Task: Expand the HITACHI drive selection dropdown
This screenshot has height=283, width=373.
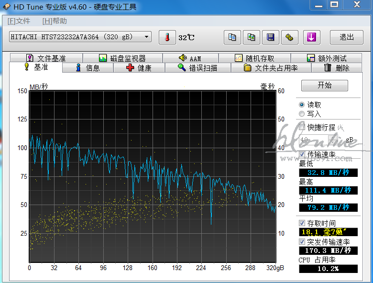Action: tap(147, 37)
